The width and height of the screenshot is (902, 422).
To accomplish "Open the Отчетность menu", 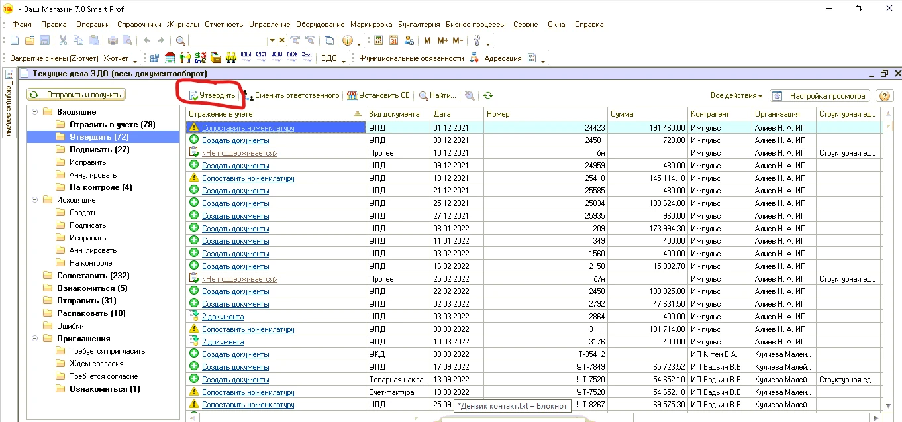I will 224,25.
